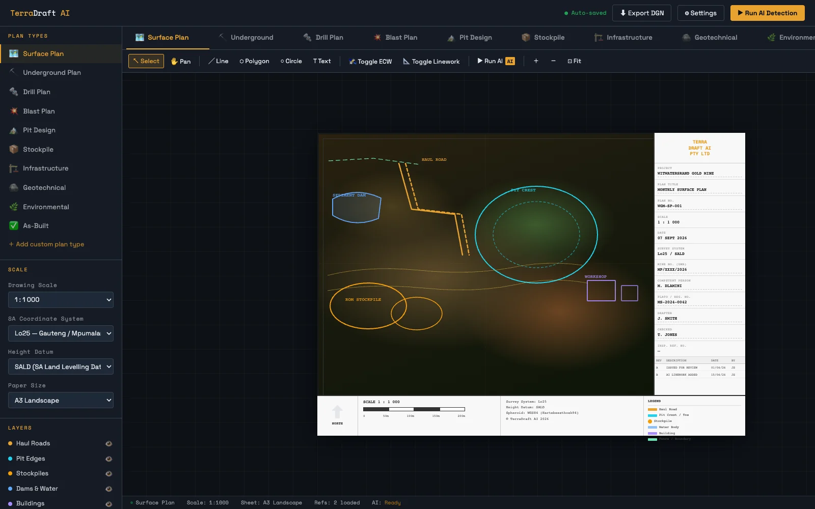Switch to the Pit Design tab

(x=470, y=38)
